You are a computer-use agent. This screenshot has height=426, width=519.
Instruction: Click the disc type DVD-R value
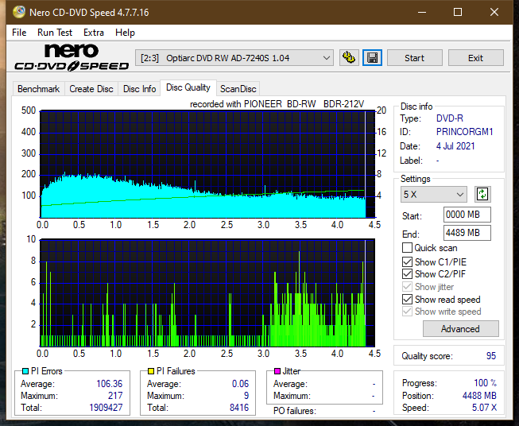point(450,118)
